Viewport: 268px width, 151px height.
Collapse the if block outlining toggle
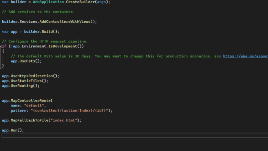click(x=1, y=46)
